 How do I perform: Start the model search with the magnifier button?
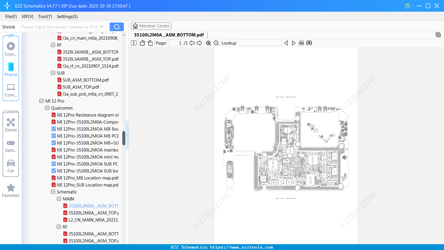tap(117, 27)
